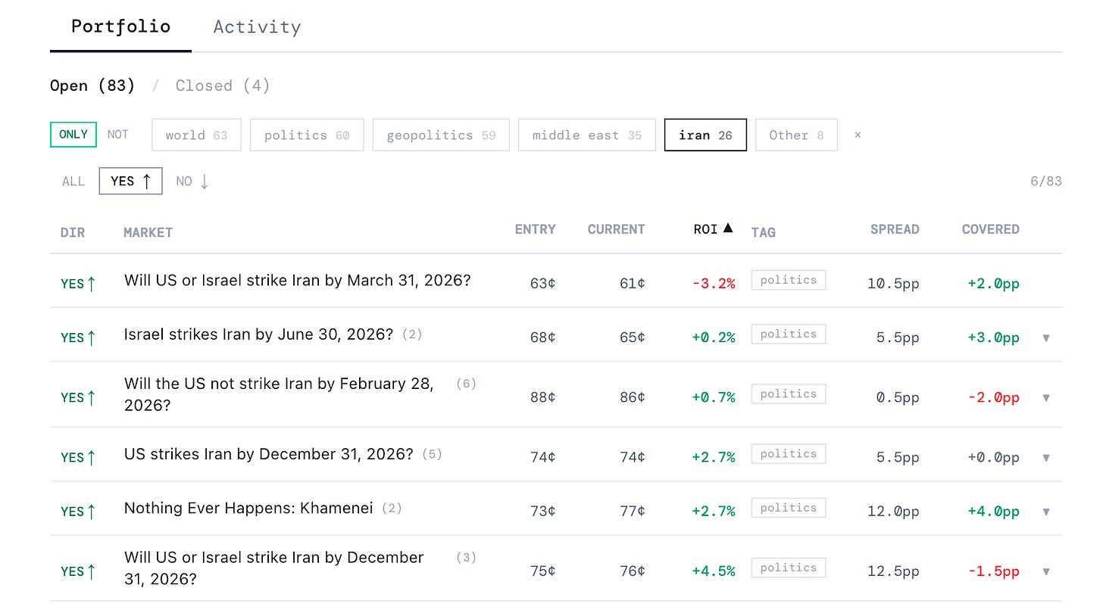1103x616 pixels.
Task: Click the -3.2% ROI value
Action: (x=713, y=284)
